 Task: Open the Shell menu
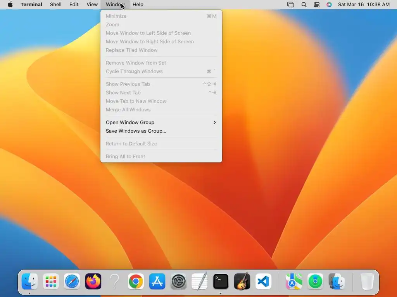tap(56, 5)
